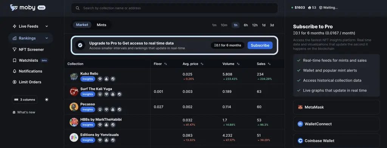Sort by Floor column arrows
This screenshot has width=387, height=148.
[x=166, y=64]
